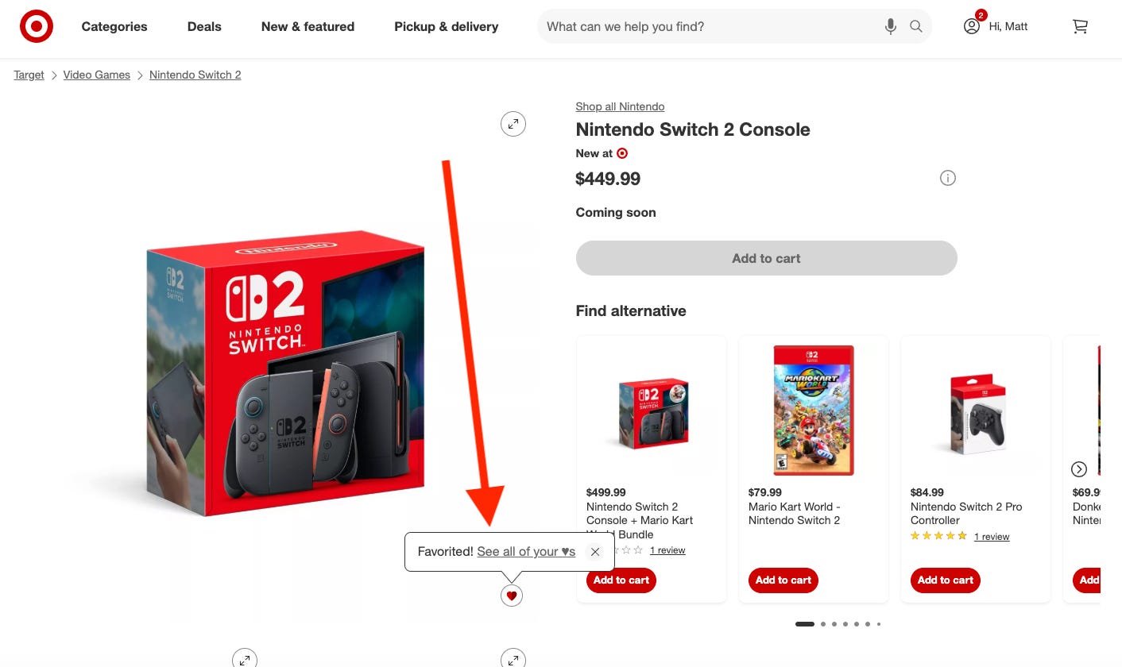Unfavorite the console by clicking the heart icon

click(512, 595)
